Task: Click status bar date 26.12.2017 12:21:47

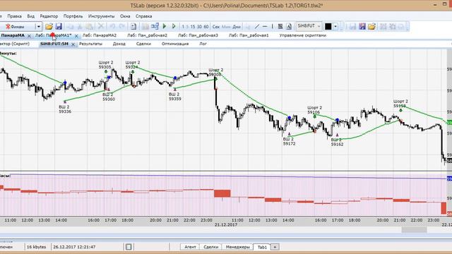Action: point(74,247)
